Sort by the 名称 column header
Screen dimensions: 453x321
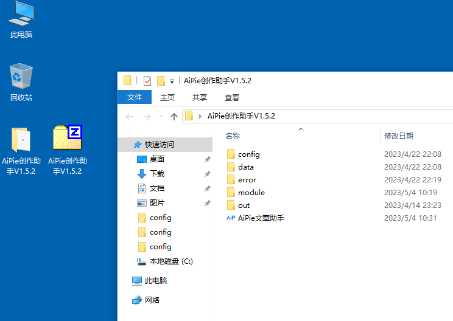pos(233,136)
